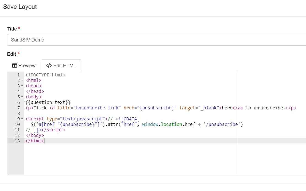This screenshot has width=306, height=191.
Task: Open the Preview tab
Action: tap(24, 66)
